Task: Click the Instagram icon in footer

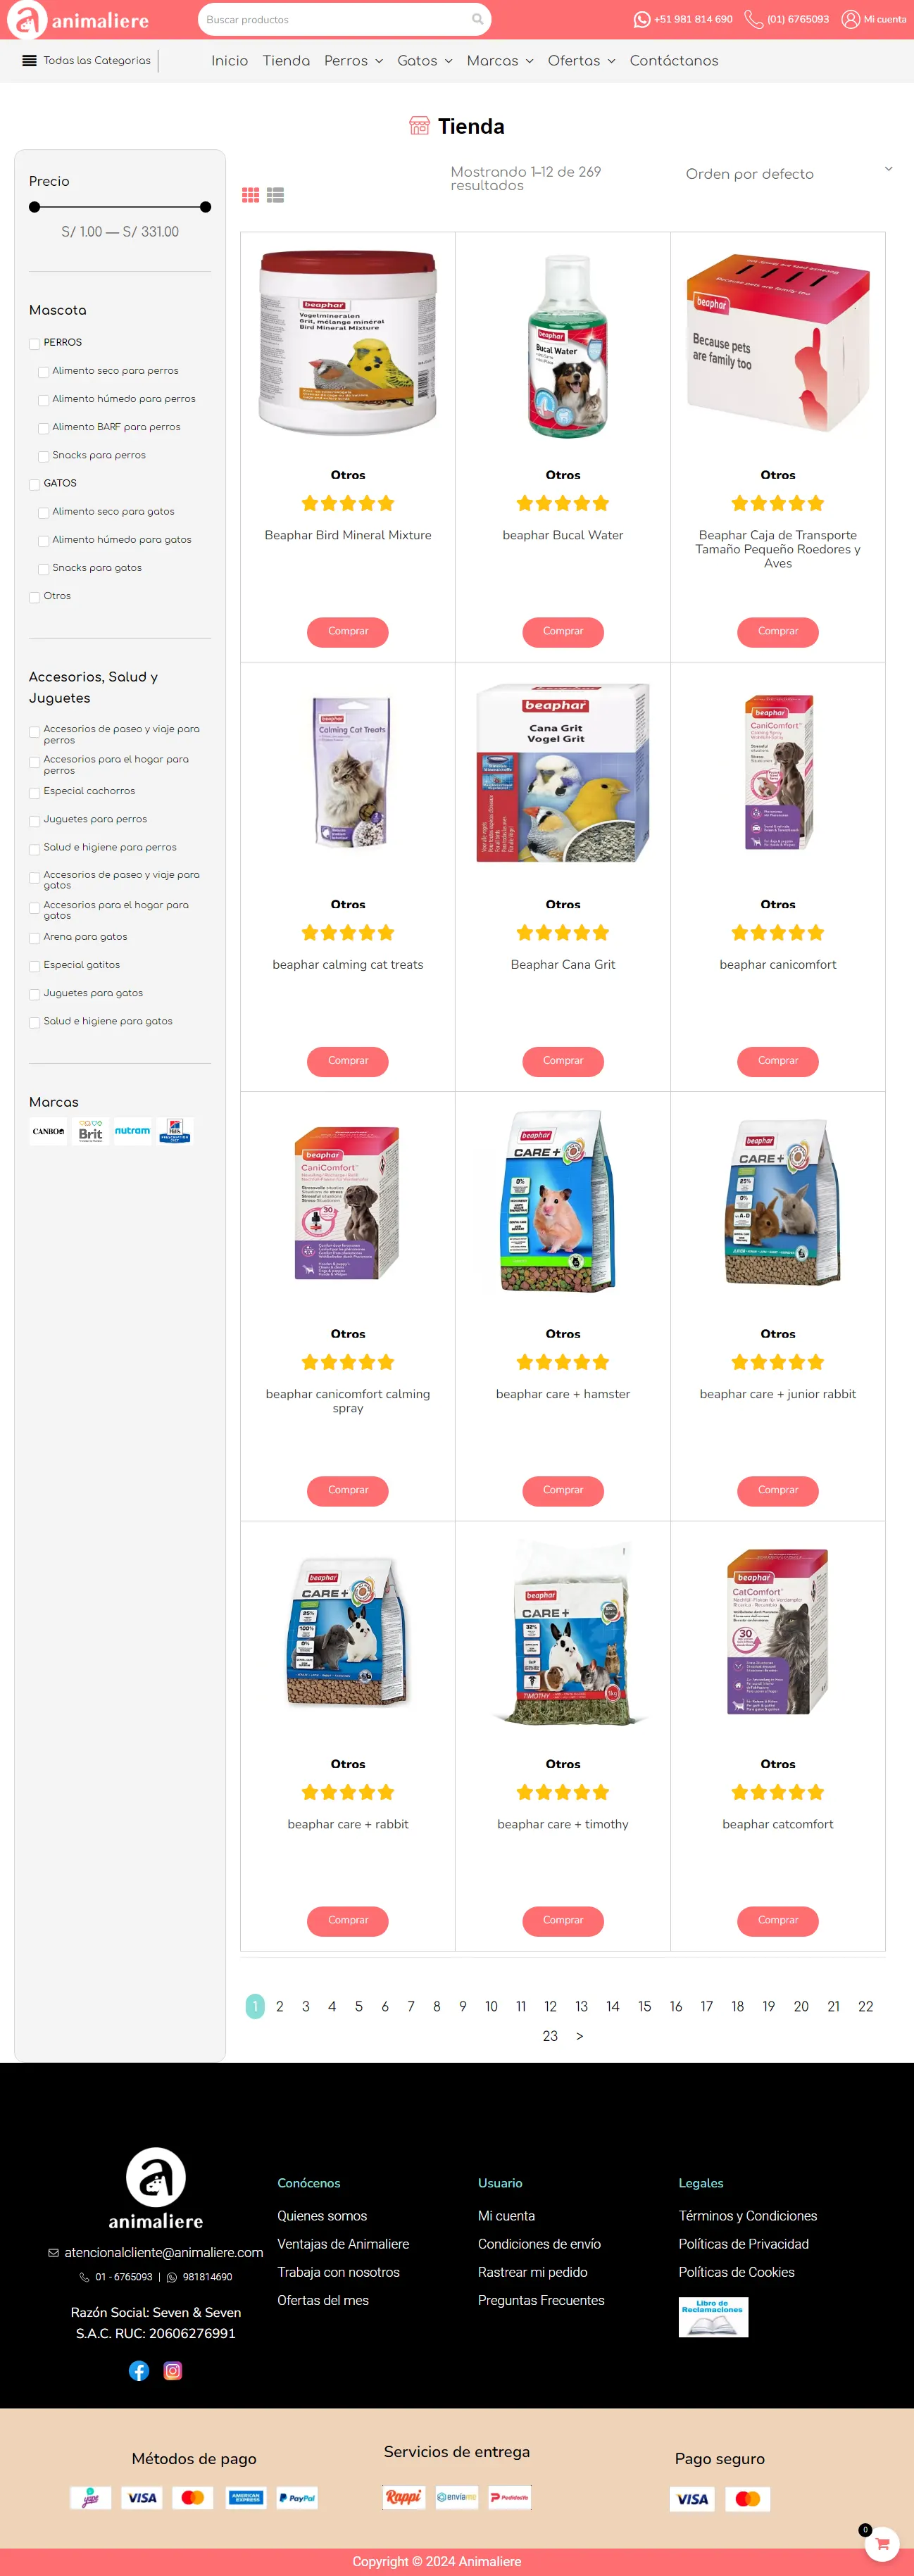Action: coord(173,2370)
